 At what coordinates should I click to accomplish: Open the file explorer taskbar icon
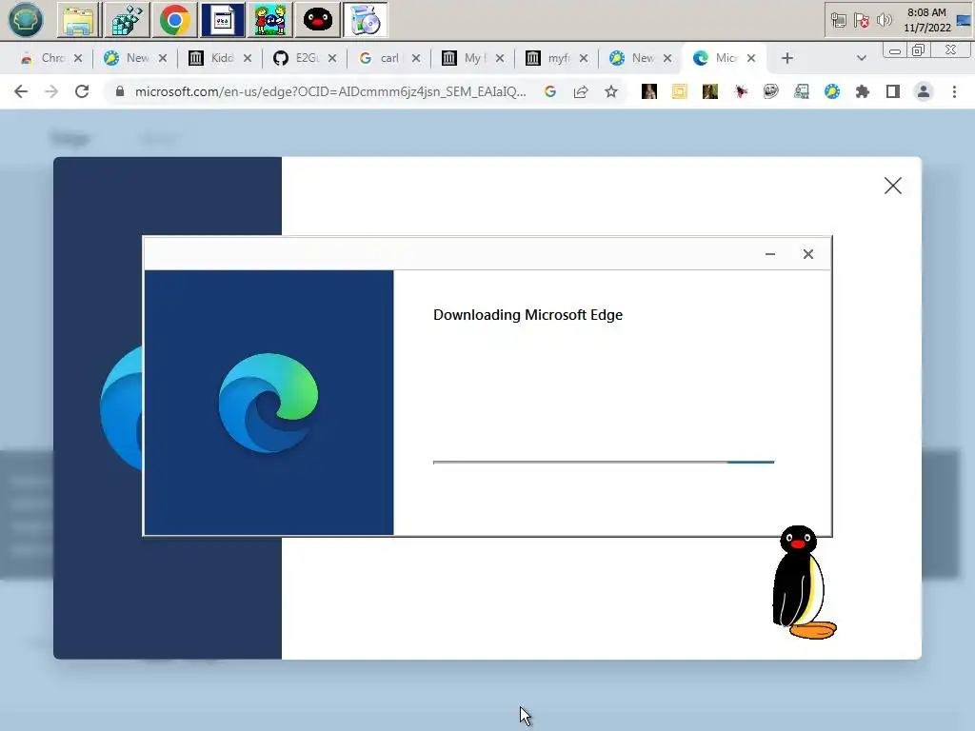click(x=78, y=20)
